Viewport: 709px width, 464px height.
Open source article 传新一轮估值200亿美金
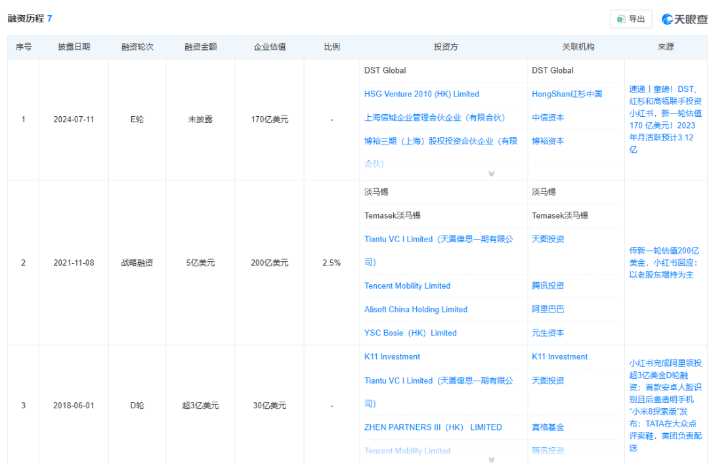(664, 263)
